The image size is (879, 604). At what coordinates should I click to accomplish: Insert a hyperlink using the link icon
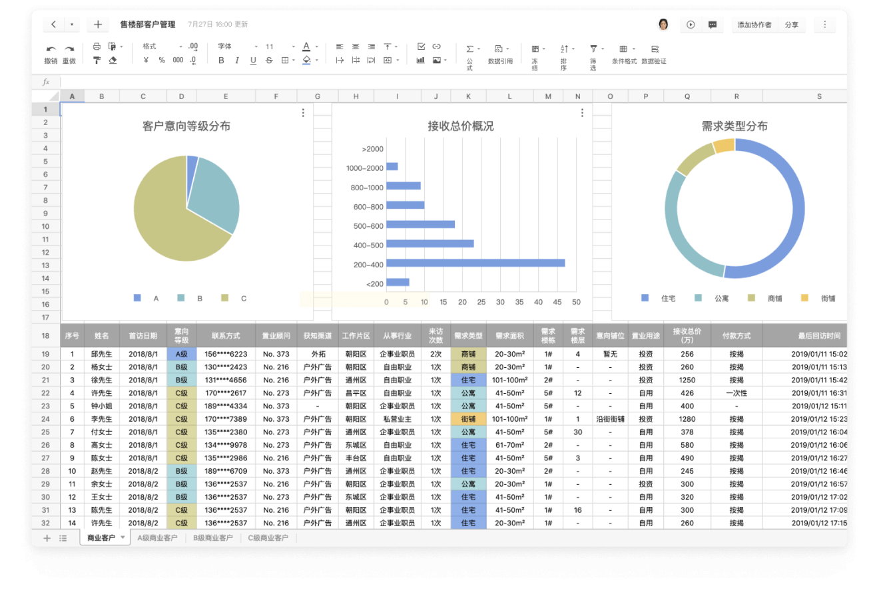436,47
